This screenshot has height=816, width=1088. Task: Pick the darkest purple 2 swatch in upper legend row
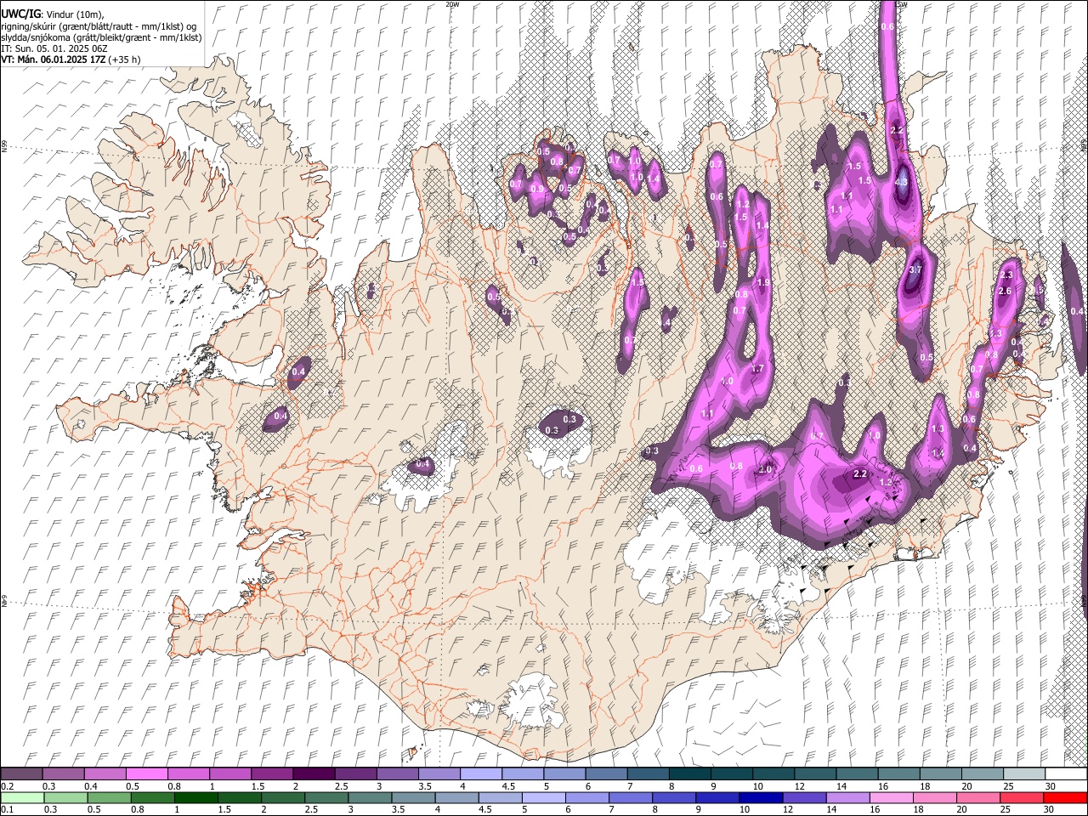313,774
